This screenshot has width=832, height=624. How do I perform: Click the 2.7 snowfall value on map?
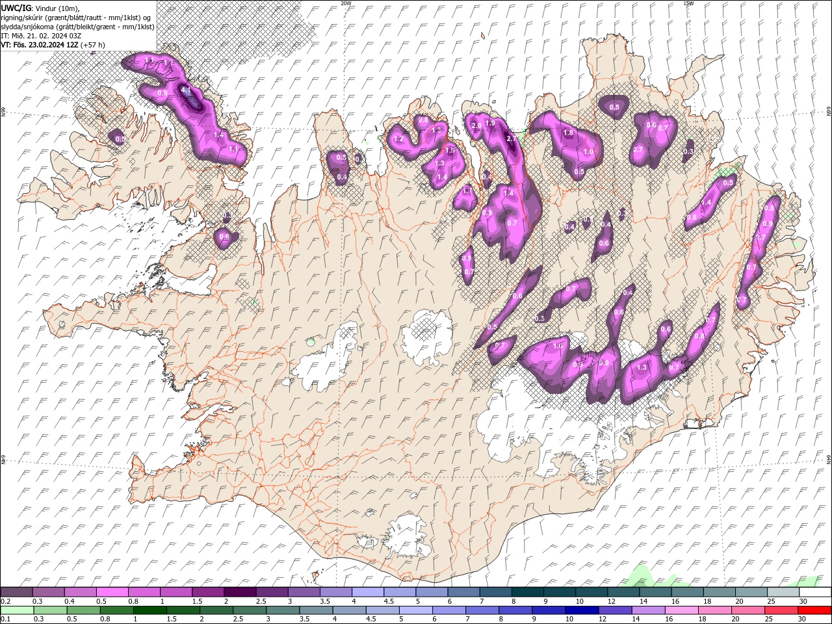coord(512,138)
